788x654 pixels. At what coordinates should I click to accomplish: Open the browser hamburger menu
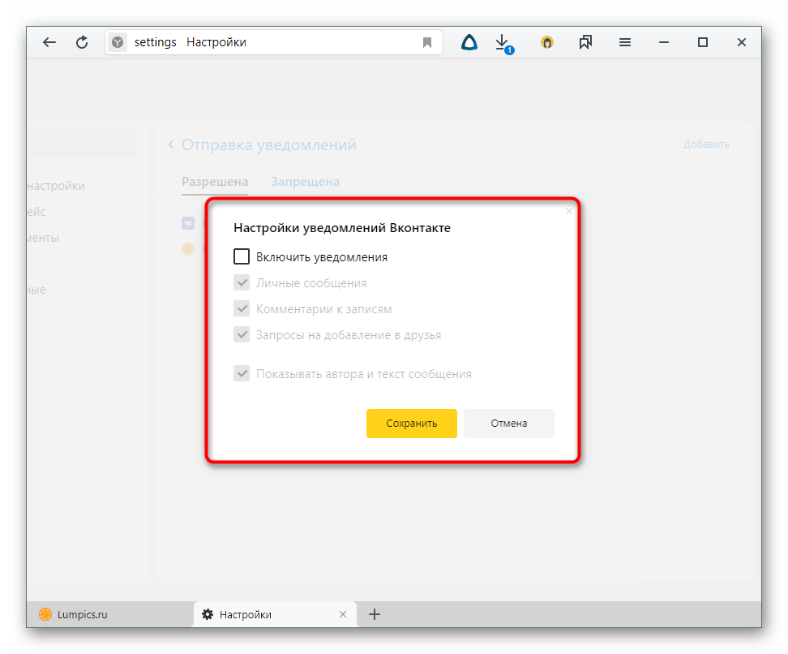point(625,43)
